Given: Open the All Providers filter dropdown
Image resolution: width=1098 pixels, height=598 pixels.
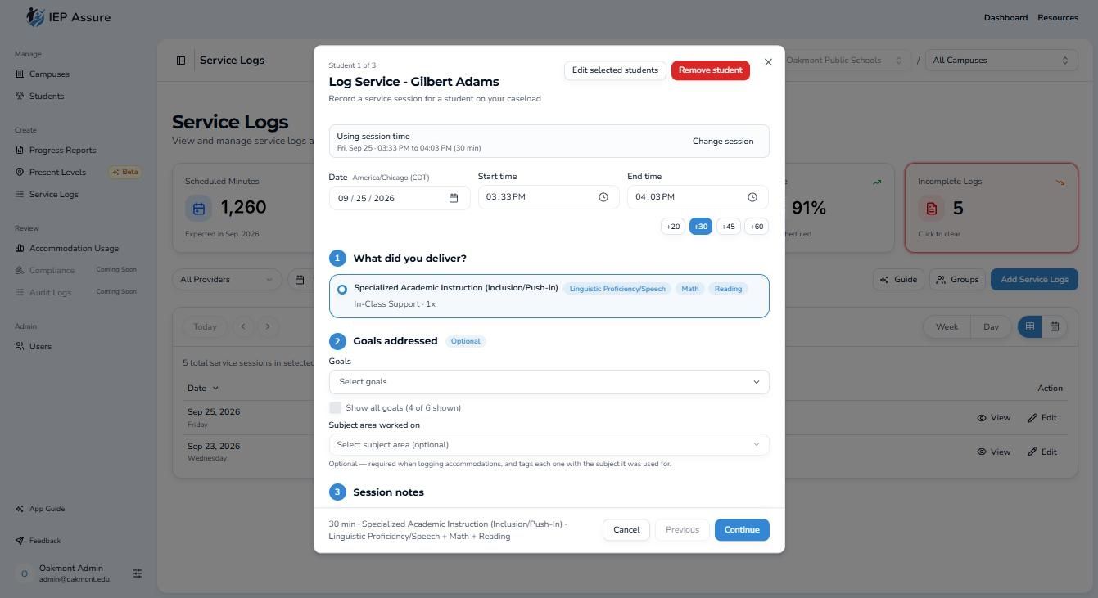Looking at the screenshot, I should tap(227, 280).
